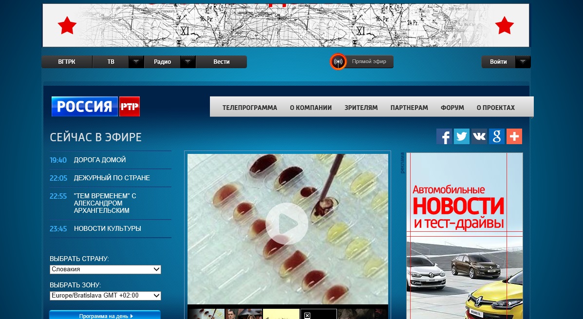Open the Войти dropdown arrow
The width and height of the screenshot is (583, 319).
523,62
